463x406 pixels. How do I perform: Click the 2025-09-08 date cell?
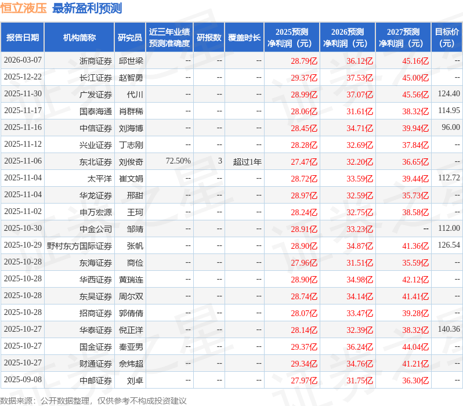click(23, 380)
